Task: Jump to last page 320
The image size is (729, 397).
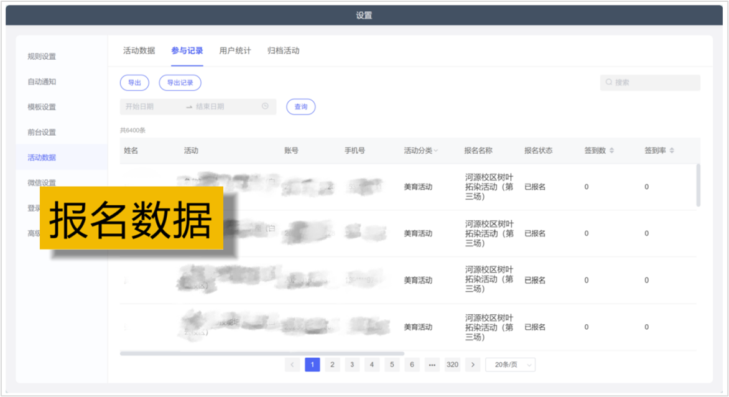Action: (452, 365)
